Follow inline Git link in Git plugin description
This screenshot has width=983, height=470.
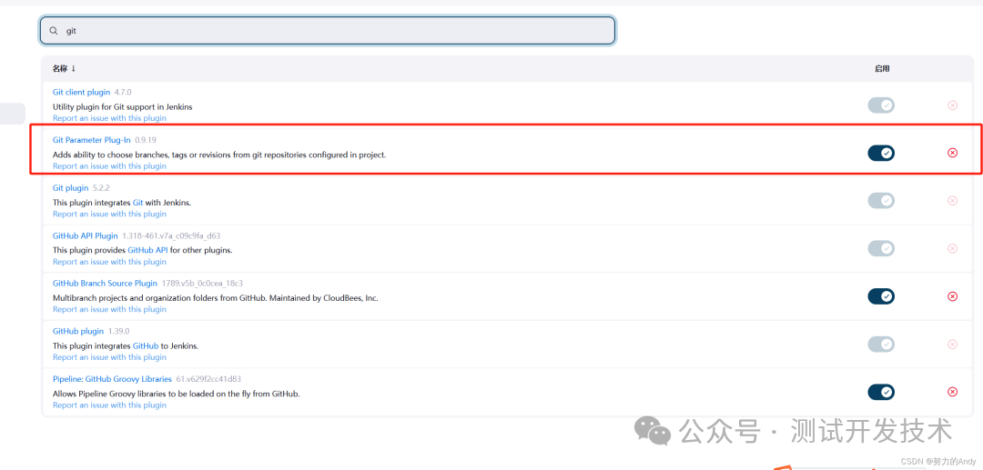click(138, 203)
